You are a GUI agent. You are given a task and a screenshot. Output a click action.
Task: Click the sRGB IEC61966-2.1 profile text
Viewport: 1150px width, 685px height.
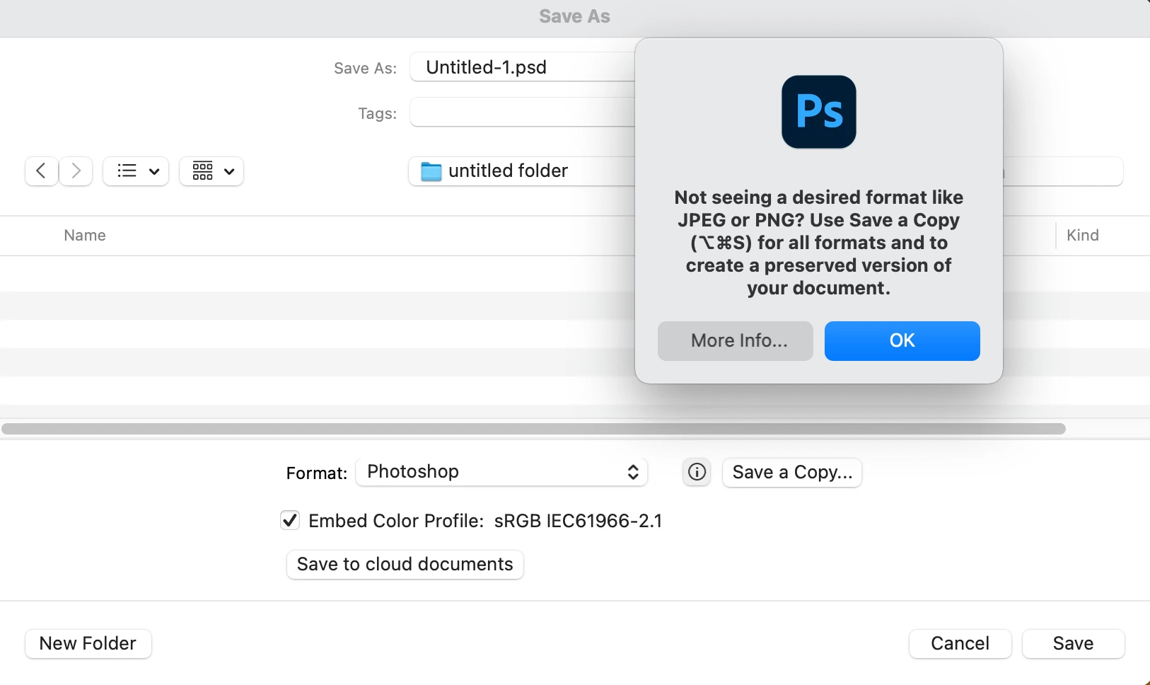[579, 521]
